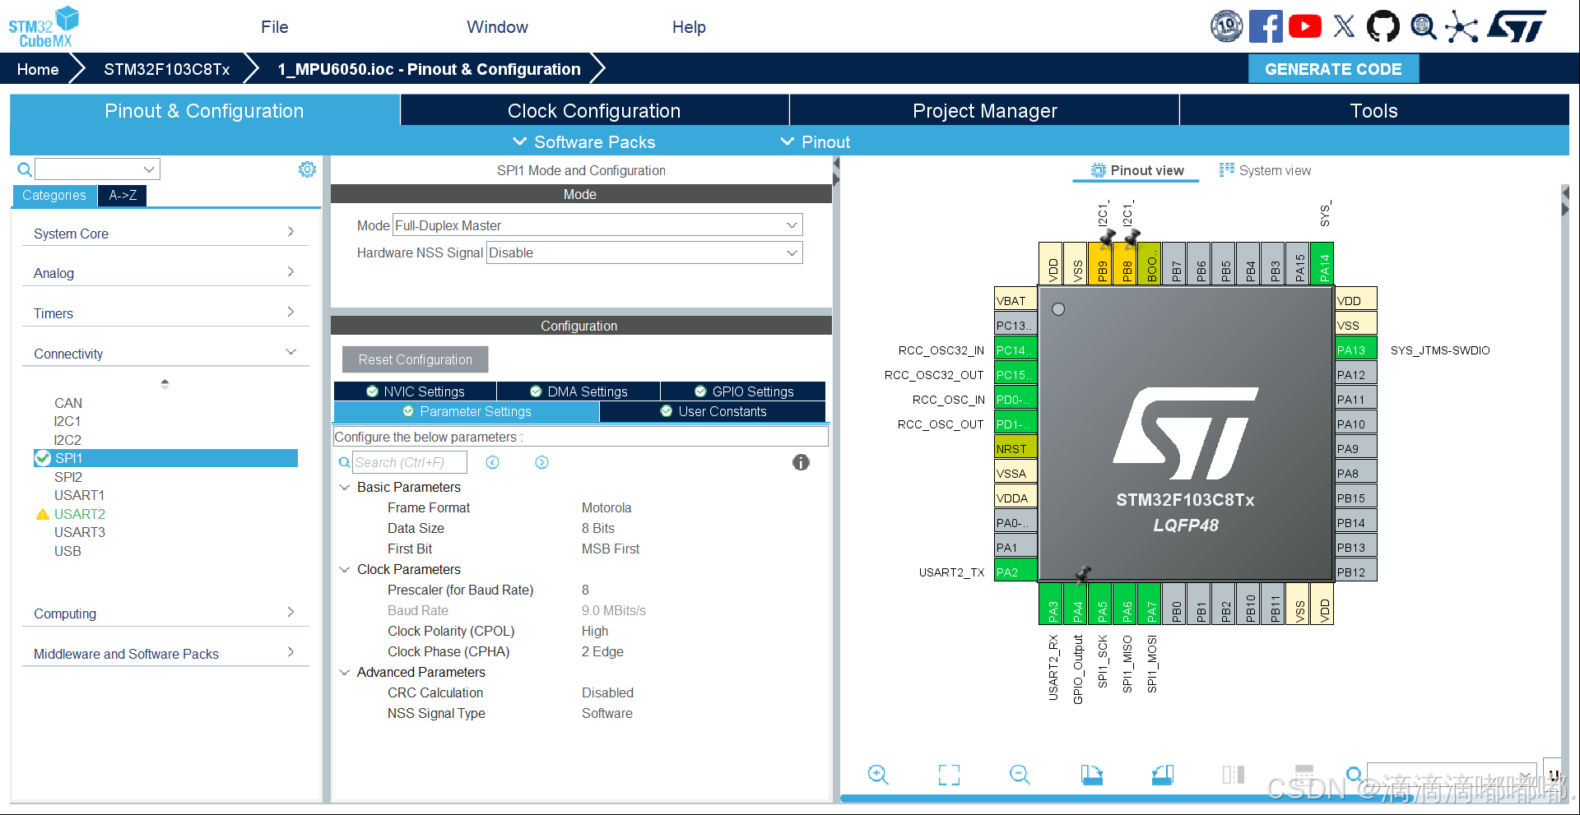Open User Constants tab

713,411
